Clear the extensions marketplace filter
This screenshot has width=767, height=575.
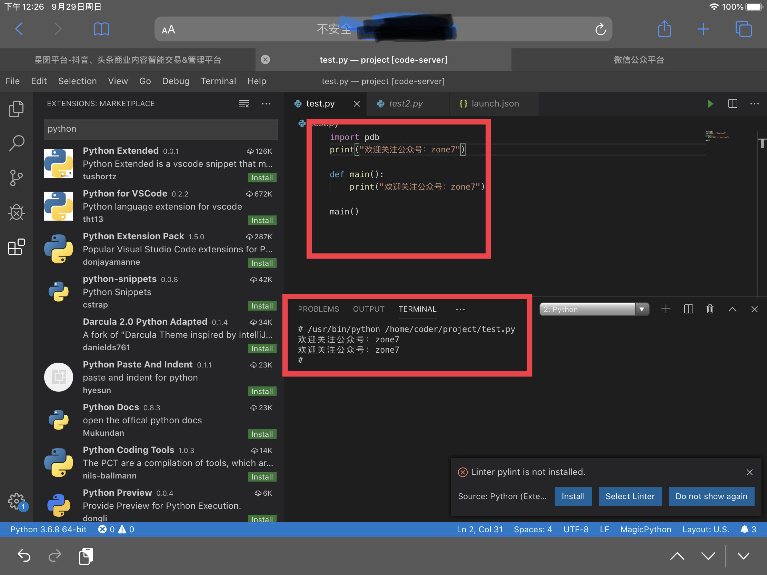[x=244, y=103]
